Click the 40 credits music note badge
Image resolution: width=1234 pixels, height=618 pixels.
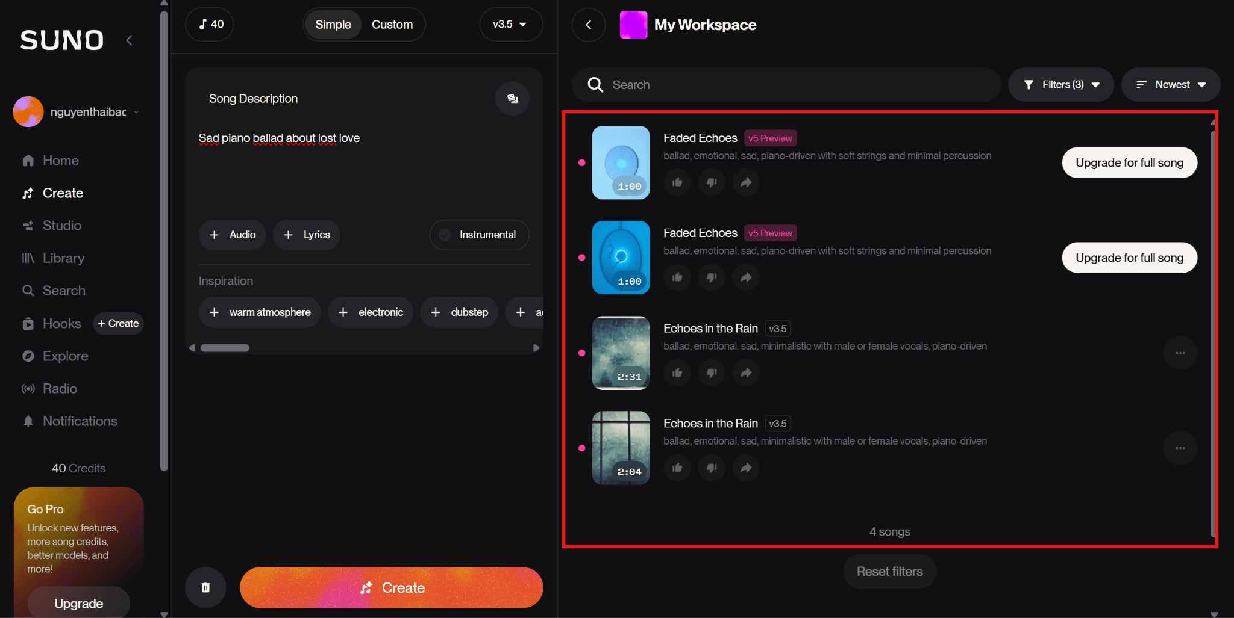click(209, 25)
